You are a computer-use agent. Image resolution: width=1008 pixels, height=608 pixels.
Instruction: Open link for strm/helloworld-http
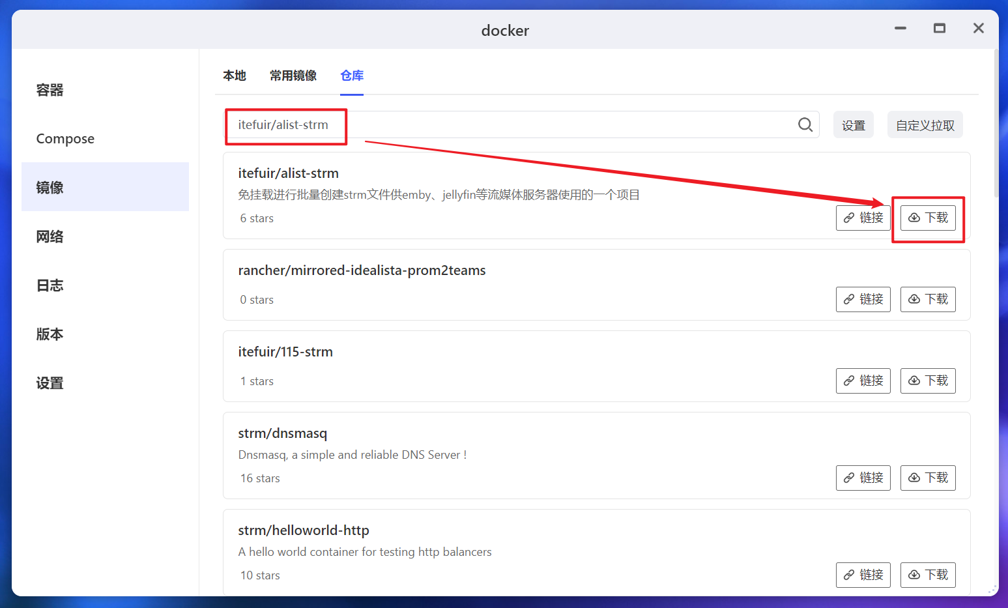[x=863, y=575]
